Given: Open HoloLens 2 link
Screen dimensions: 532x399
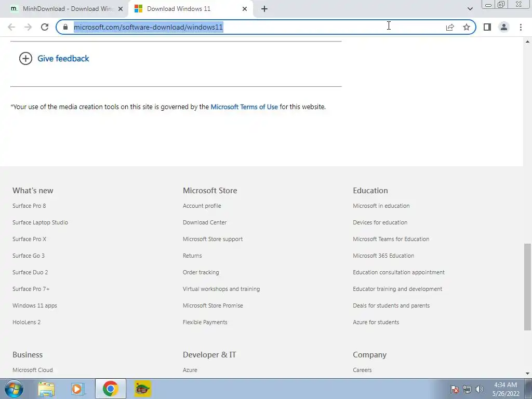Looking at the screenshot, I should tap(26, 322).
